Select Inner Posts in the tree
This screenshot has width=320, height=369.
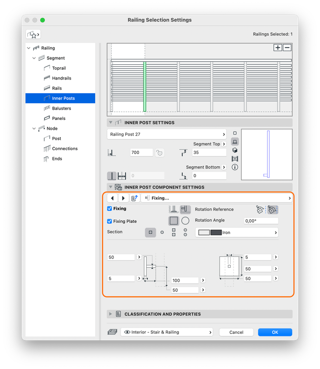click(x=60, y=98)
